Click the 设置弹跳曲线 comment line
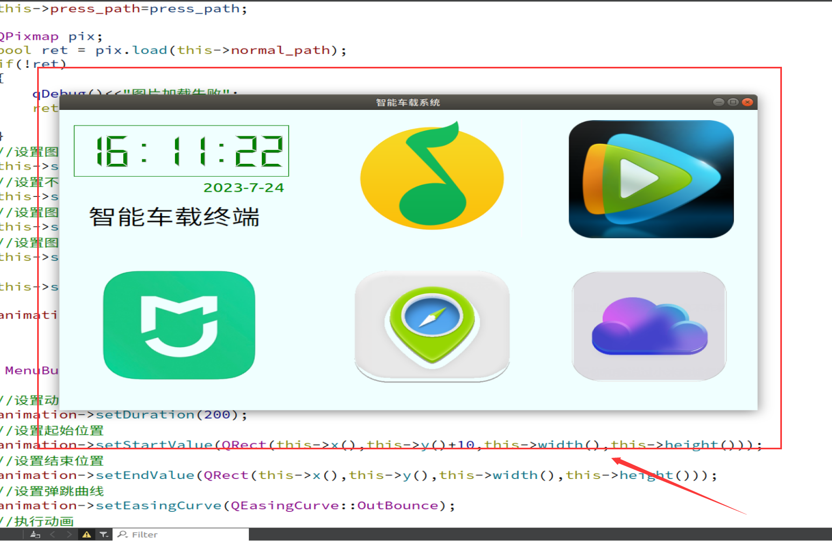Viewport: 832px width, 542px height. point(52,491)
